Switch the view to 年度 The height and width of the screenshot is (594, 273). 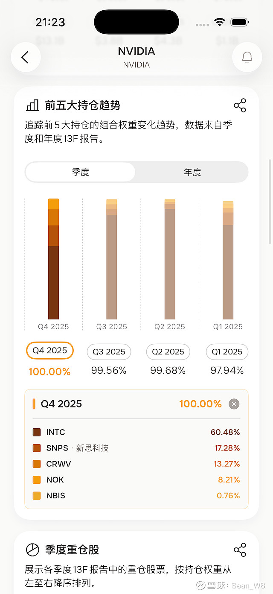(x=192, y=172)
